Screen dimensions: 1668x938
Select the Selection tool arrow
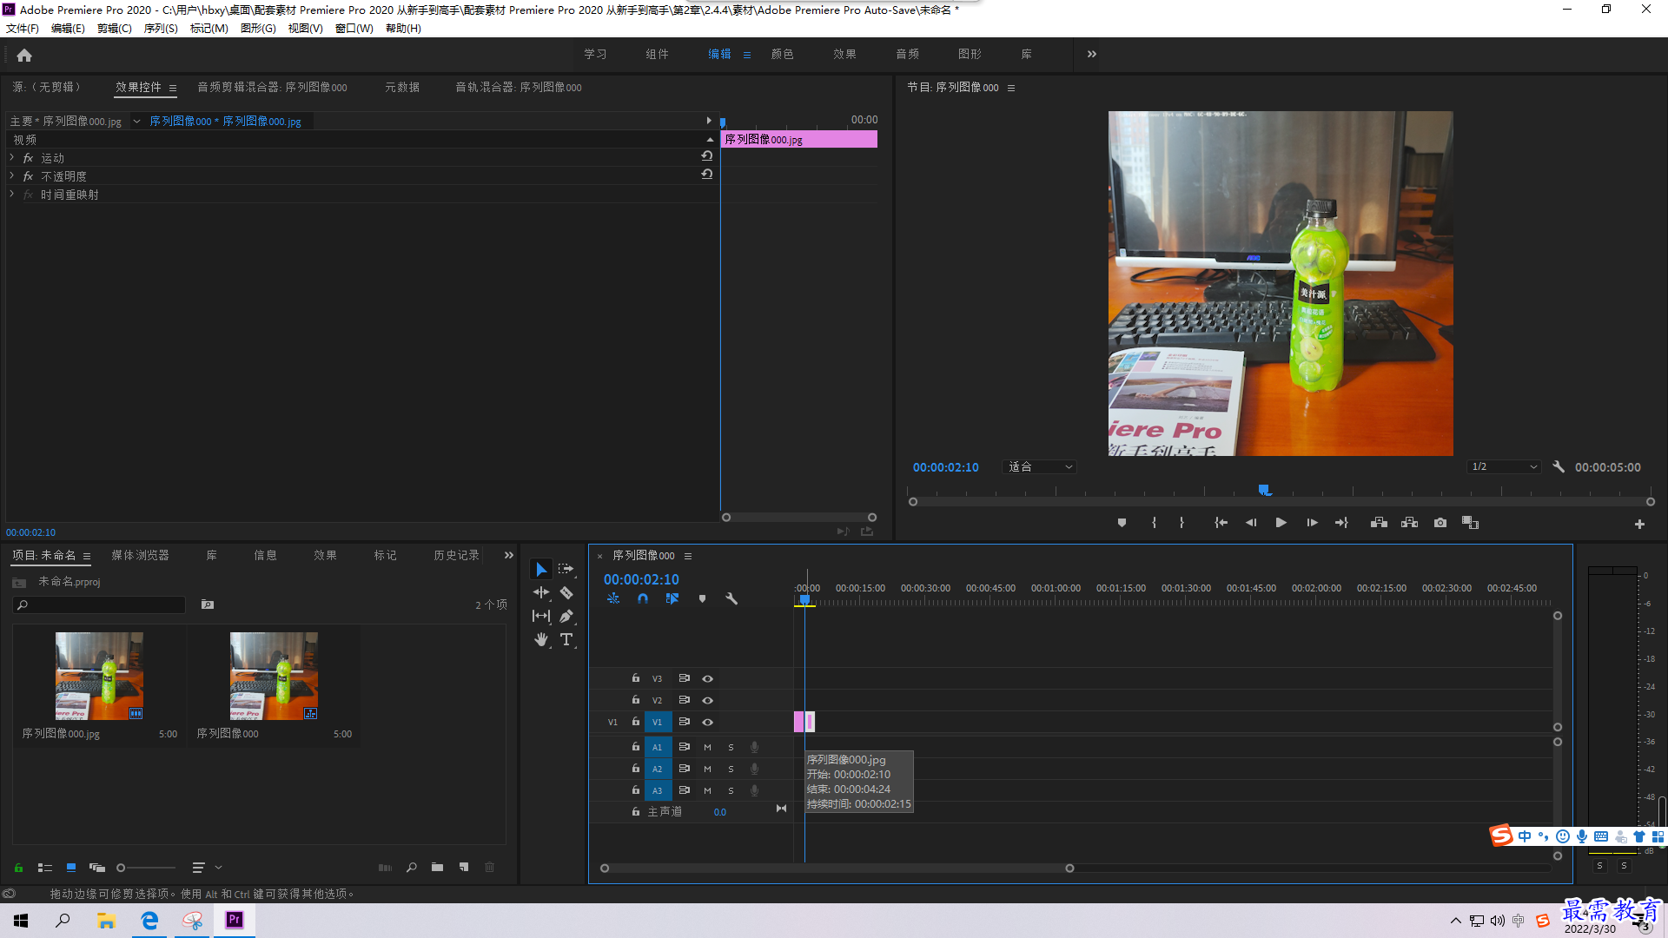pos(541,569)
